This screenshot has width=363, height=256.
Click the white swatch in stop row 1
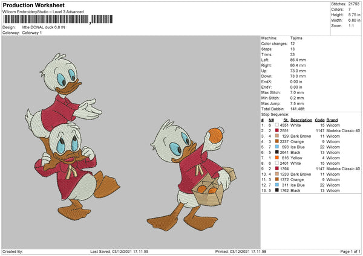point(276,124)
